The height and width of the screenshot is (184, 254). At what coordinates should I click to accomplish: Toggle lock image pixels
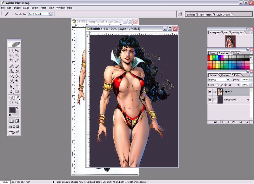point(221,85)
